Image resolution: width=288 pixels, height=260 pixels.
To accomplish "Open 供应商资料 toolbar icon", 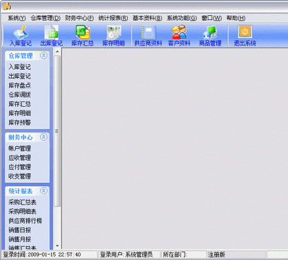I will [148, 36].
